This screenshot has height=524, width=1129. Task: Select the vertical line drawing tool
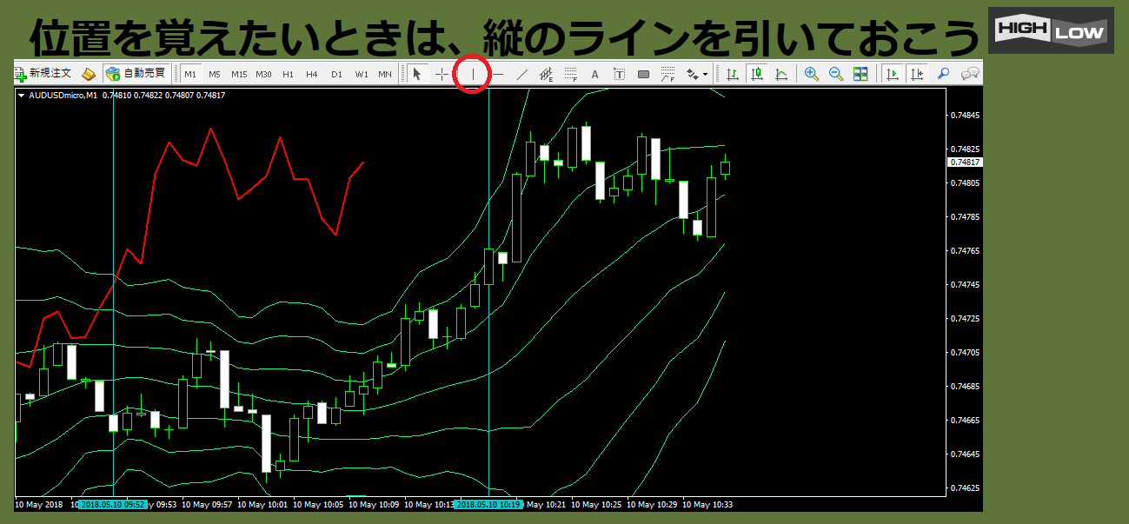coord(473,74)
